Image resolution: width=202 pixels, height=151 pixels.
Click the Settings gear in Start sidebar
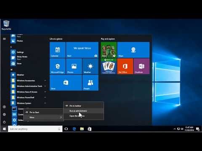4,115
